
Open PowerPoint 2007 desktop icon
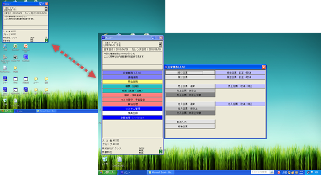pyautogui.click(x=26, y=48)
